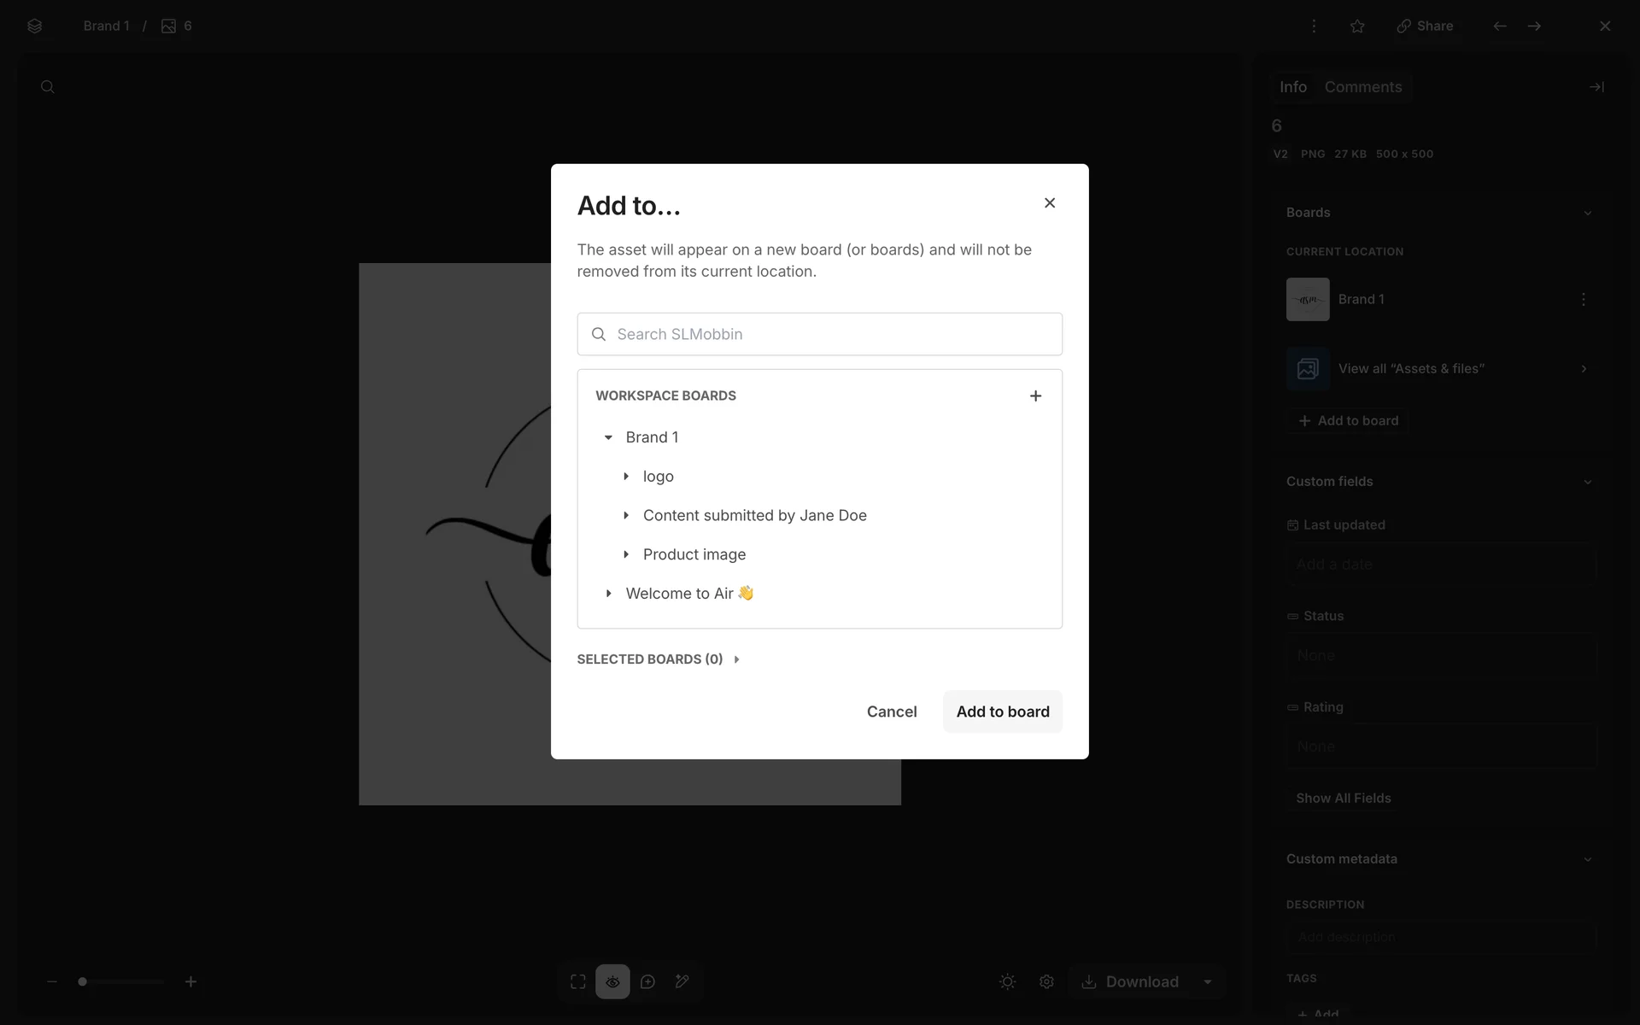Image resolution: width=1640 pixels, height=1025 pixels.
Task: Click the plus icon to create workspace board
Action: pos(1035,395)
